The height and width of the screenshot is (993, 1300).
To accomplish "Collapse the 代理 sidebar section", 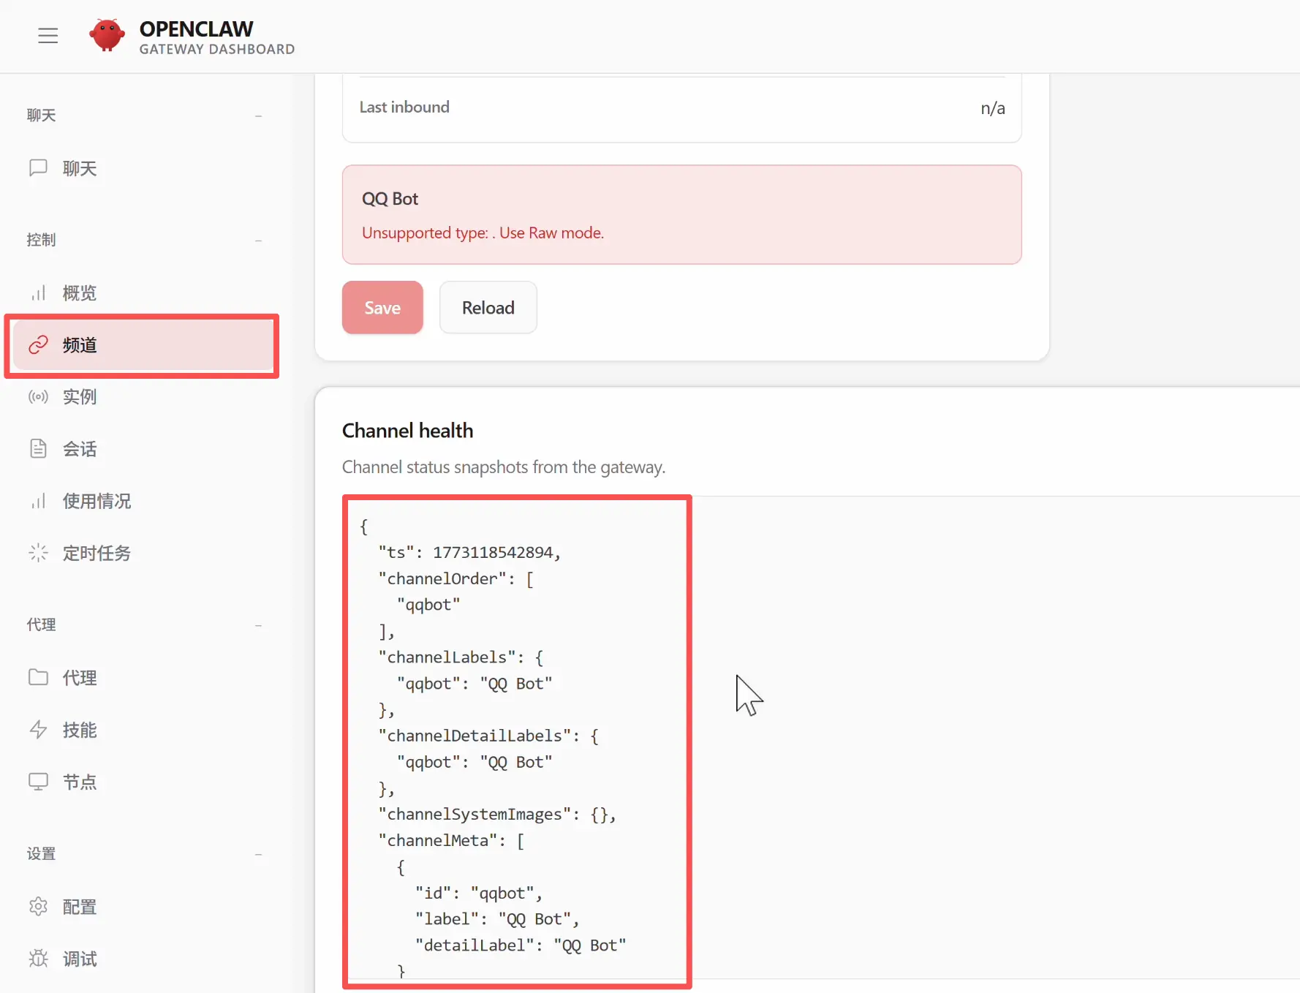I will 258,625.
